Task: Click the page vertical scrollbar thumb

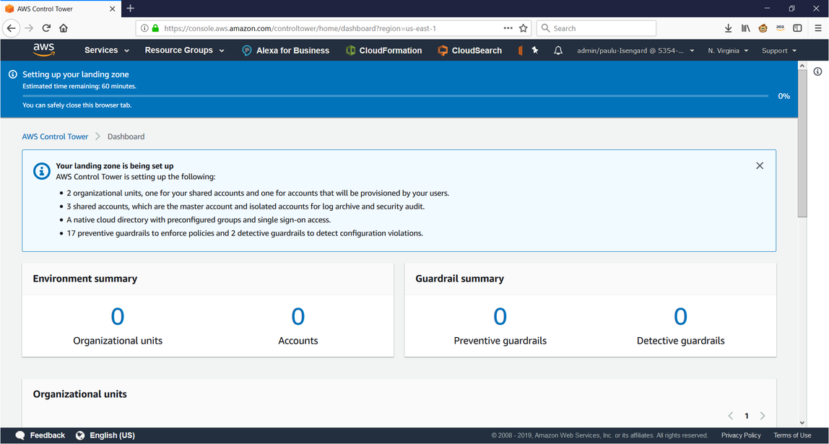Action: click(x=802, y=143)
